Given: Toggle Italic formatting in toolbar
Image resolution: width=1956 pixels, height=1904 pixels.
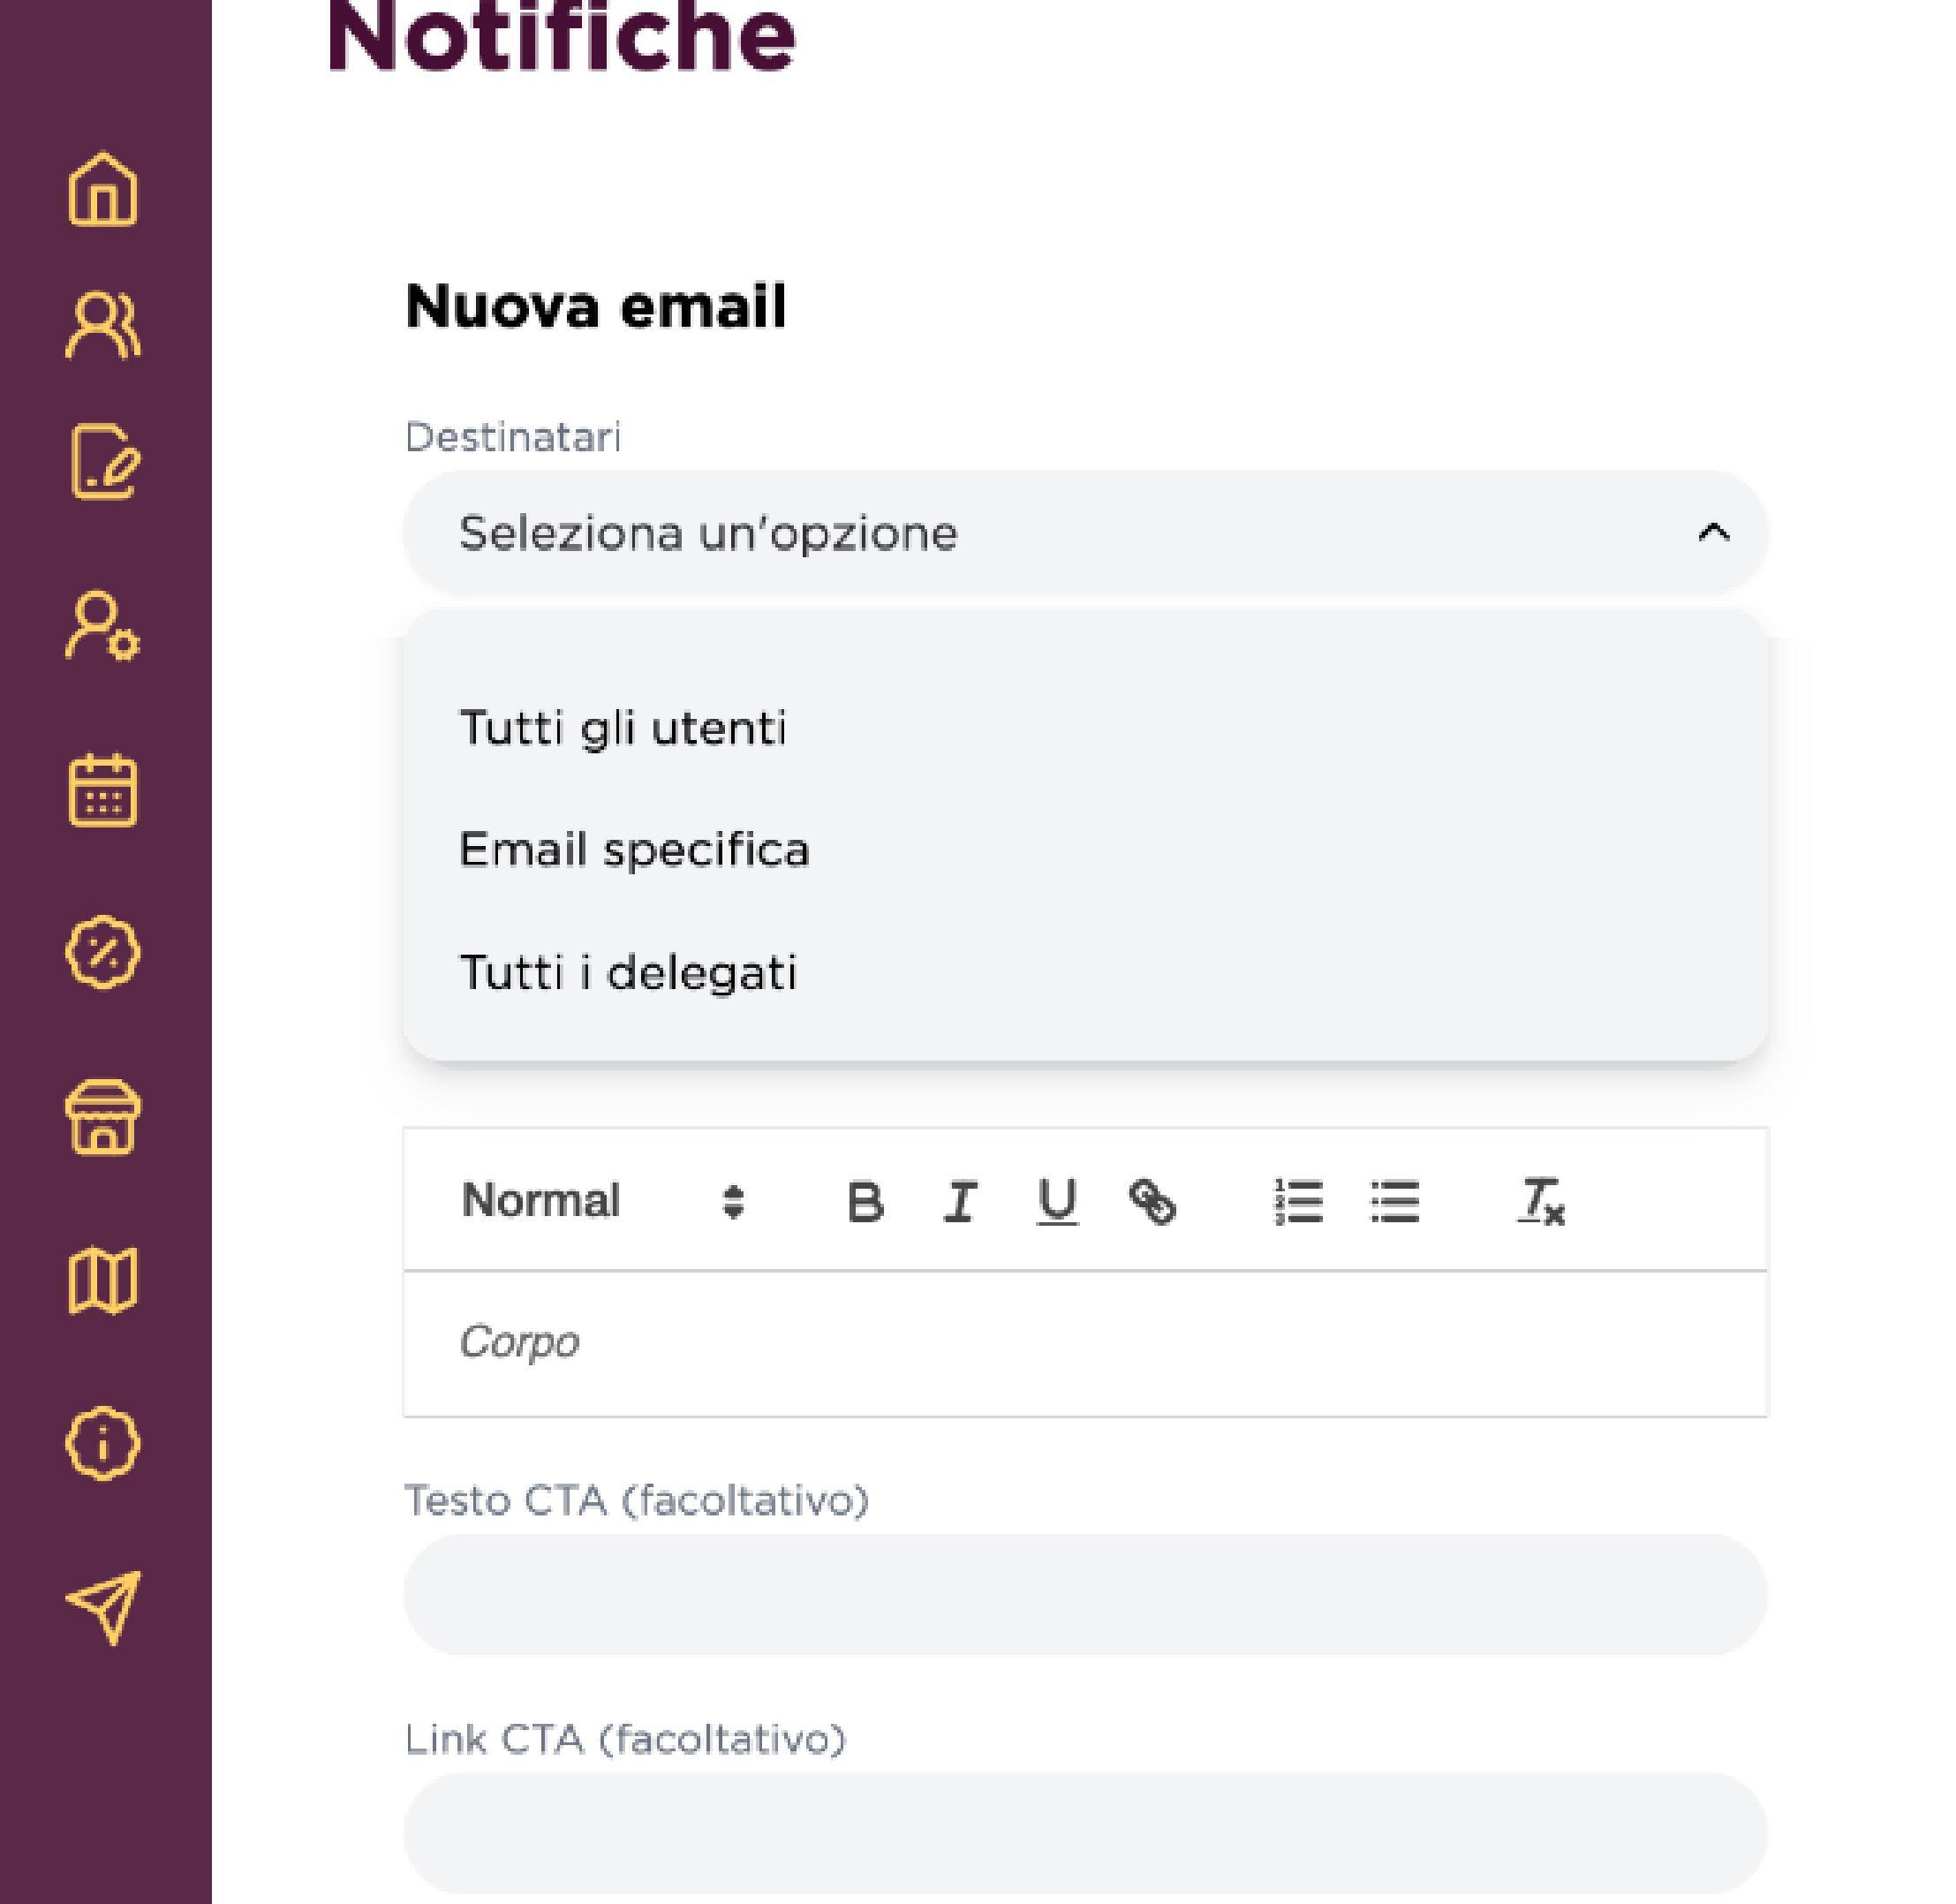Looking at the screenshot, I should pyautogui.click(x=959, y=1202).
